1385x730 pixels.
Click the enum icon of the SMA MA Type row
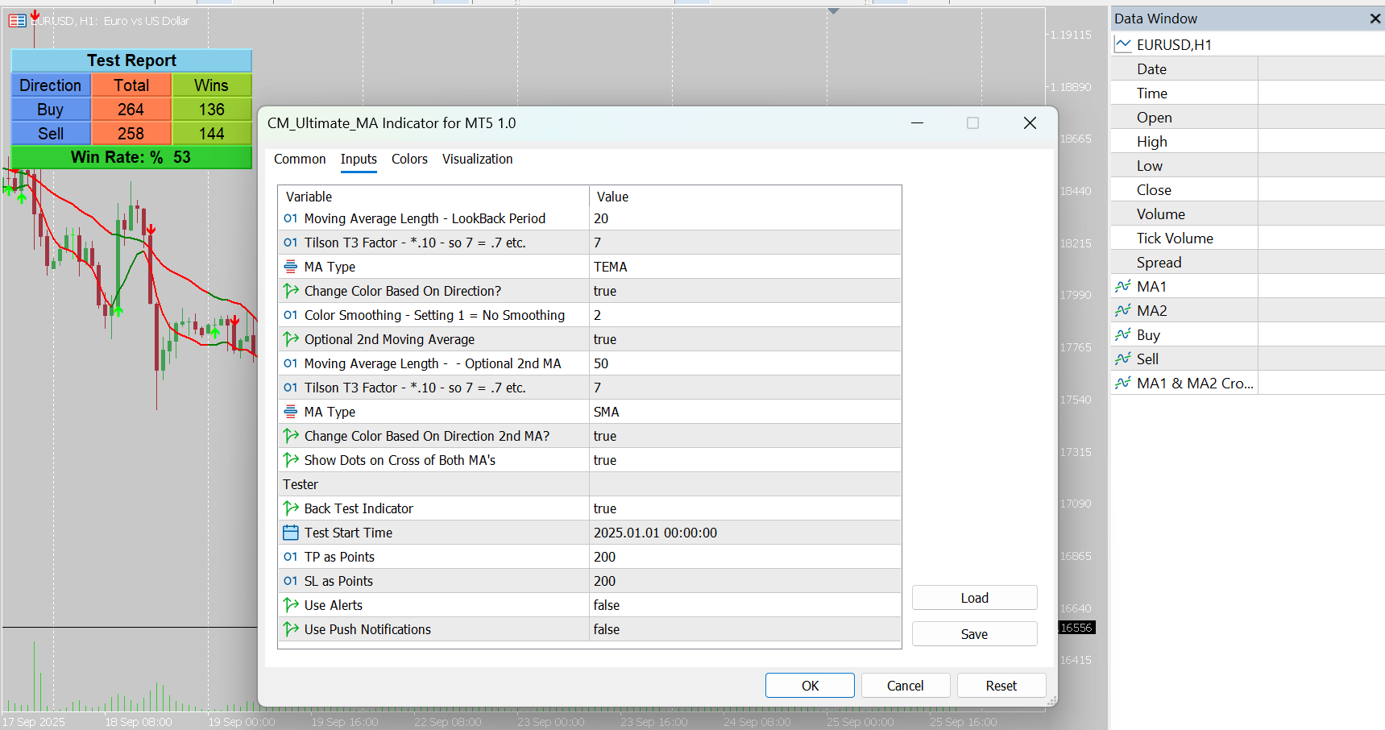pos(291,412)
